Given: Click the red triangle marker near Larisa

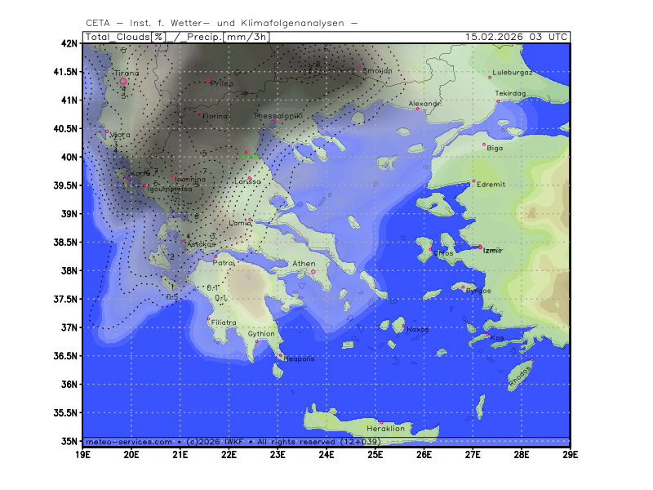Looking at the screenshot, I should coord(247,152).
